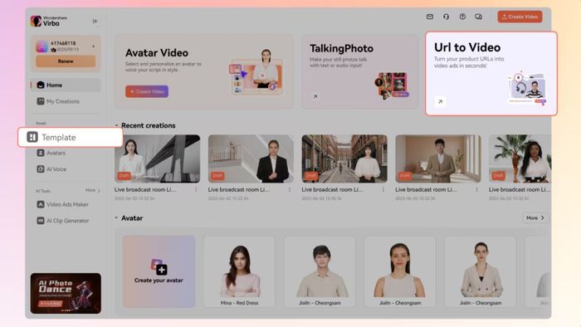581x327 pixels.
Task: Click the Avatar Video card heading
Action: 157,53
